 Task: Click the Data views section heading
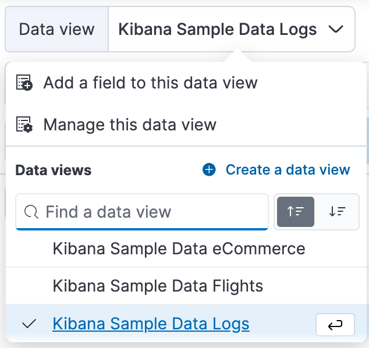tap(54, 170)
